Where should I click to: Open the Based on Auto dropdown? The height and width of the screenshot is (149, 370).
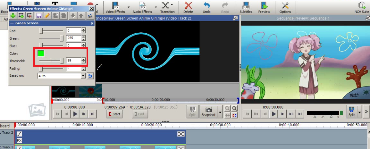(83, 76)
